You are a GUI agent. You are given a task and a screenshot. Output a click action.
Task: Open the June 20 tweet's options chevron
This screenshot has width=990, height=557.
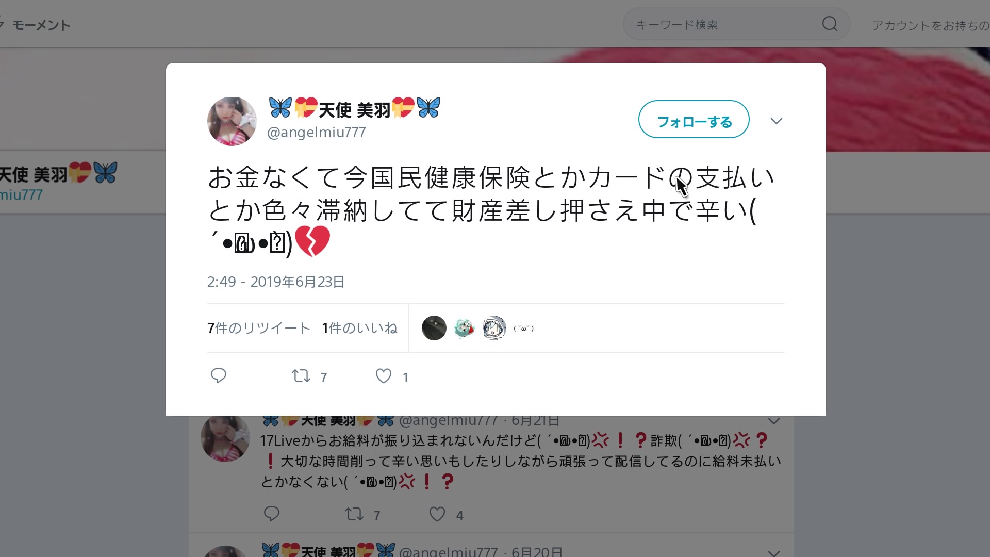pyautogui.click(x=773, y=553)
